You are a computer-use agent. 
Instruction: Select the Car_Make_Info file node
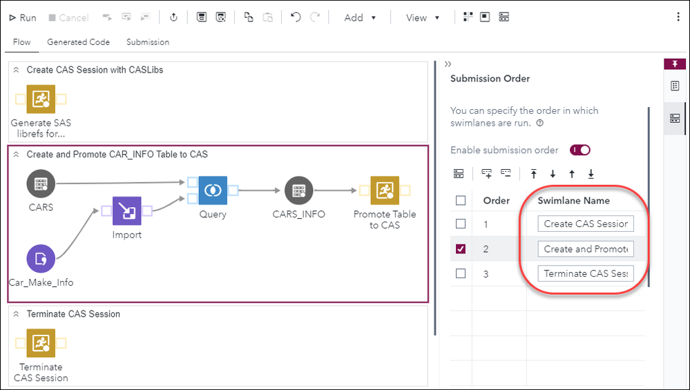41,259
